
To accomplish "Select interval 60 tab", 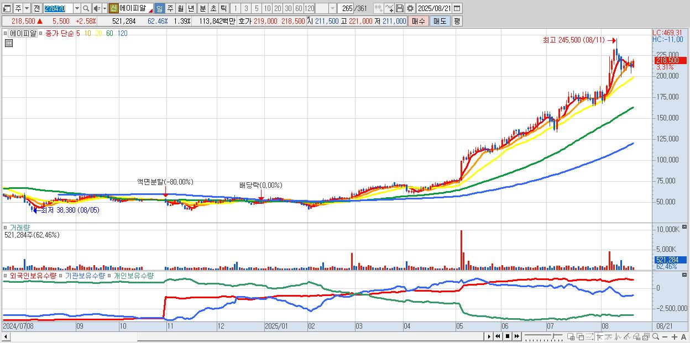I will [x=299, y=8].
